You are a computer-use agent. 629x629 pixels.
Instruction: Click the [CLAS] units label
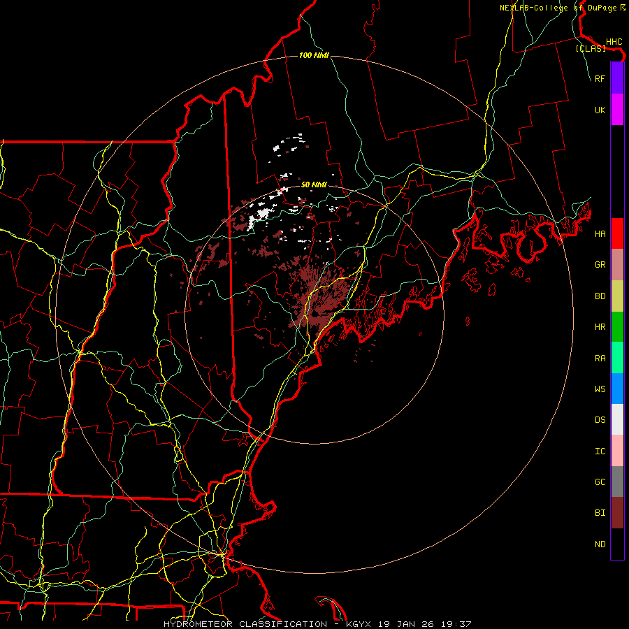(x=591, y=49)
